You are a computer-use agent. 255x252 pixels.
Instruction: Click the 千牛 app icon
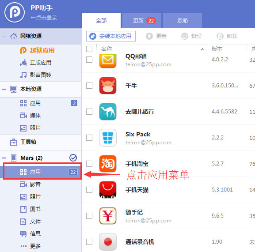pyautogui.click(x=108, y=86)
